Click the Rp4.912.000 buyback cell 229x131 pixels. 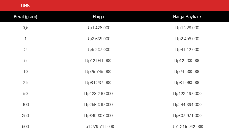[187, 50]
